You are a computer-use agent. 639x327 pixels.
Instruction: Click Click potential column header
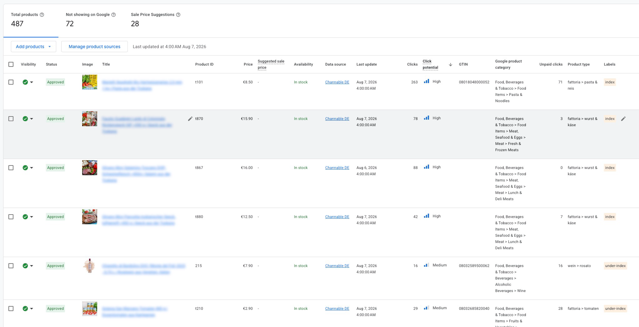[430, 65]
